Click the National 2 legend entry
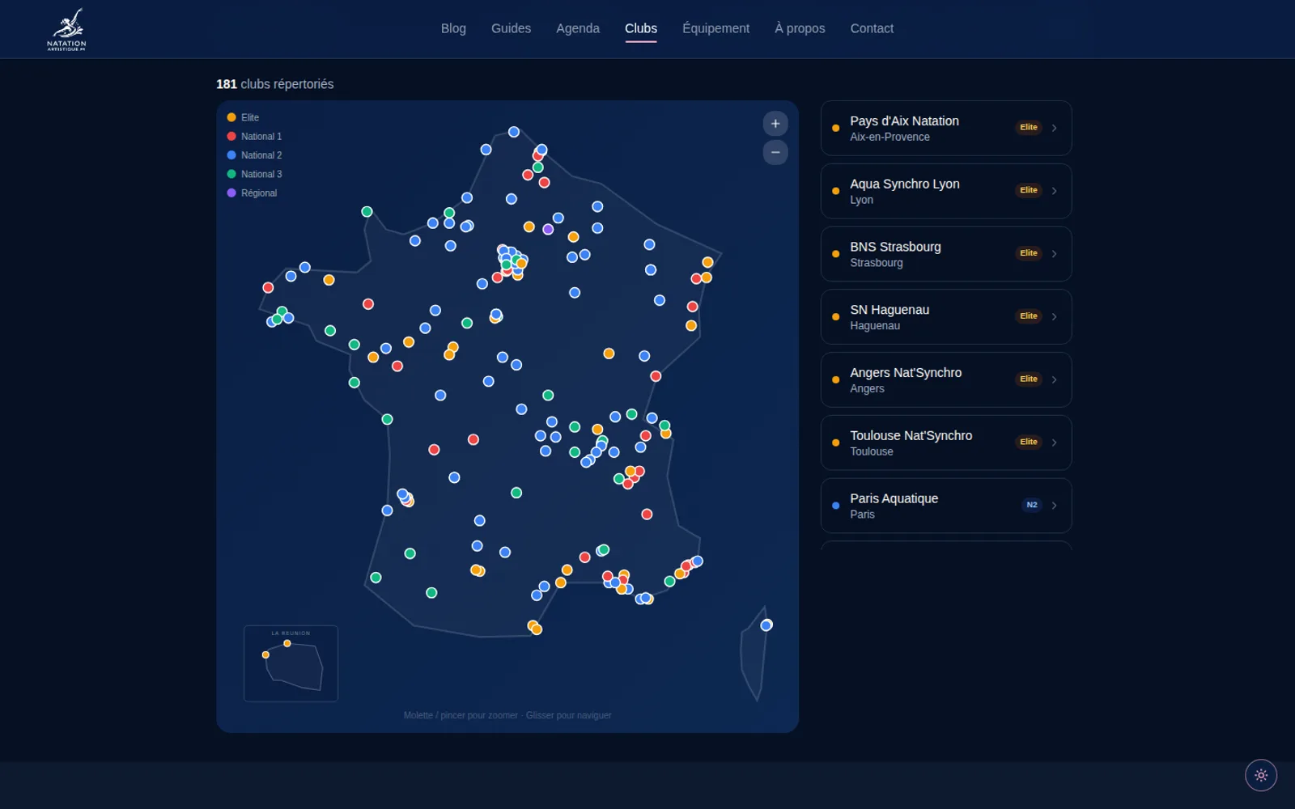Viewport: 1295px width, 809px height. point(254,155)
